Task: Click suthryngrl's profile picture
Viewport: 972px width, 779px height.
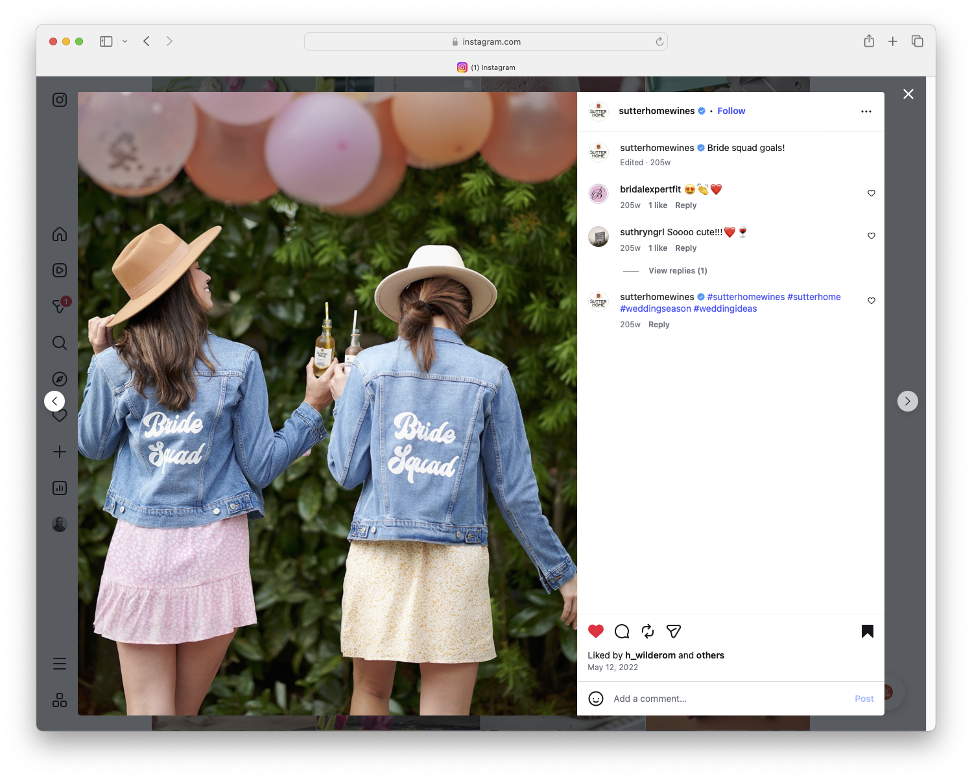Action: click(599, 237)
